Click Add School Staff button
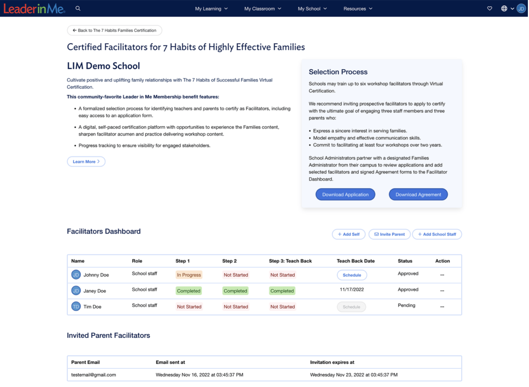 [437, 234]
